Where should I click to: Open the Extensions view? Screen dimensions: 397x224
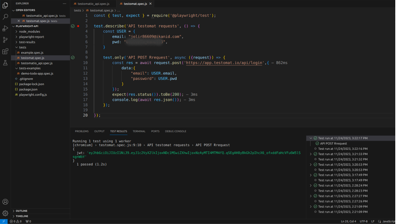(x=5, y=51)
